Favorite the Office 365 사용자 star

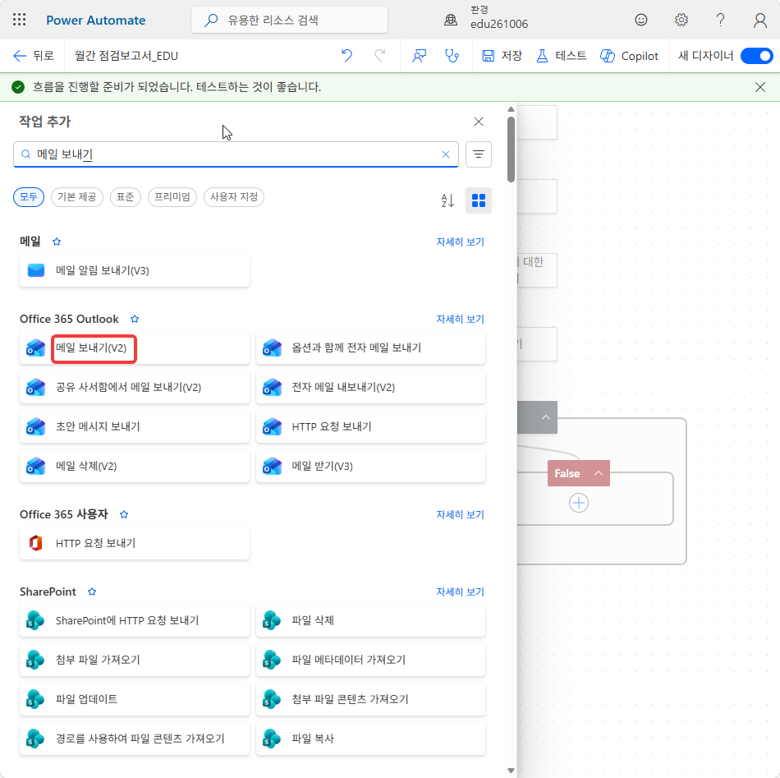(x=124, y=514)
